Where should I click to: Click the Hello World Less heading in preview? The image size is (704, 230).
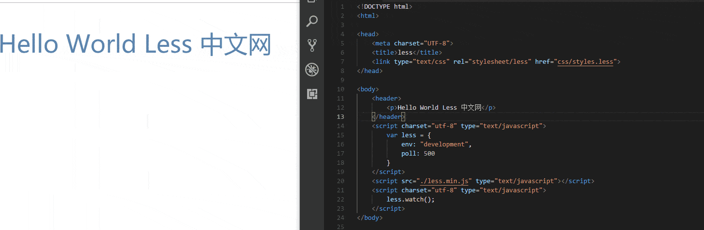click(135, 44)
